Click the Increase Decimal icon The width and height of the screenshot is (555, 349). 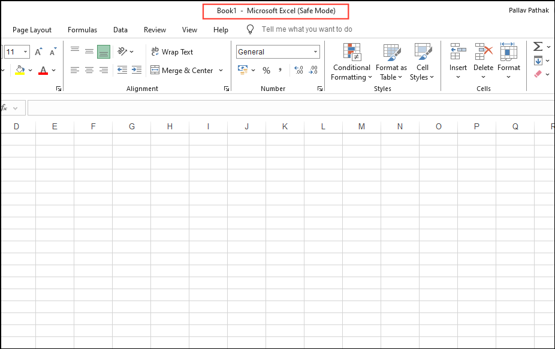tap(298, 70)
